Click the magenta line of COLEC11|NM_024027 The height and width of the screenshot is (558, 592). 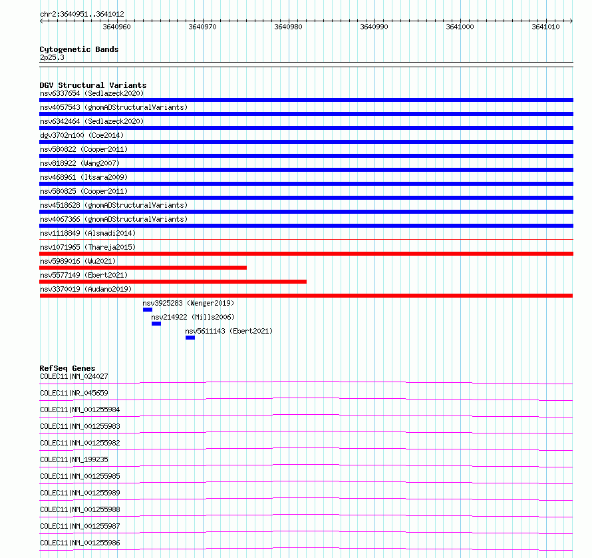[x=306, y=382]
